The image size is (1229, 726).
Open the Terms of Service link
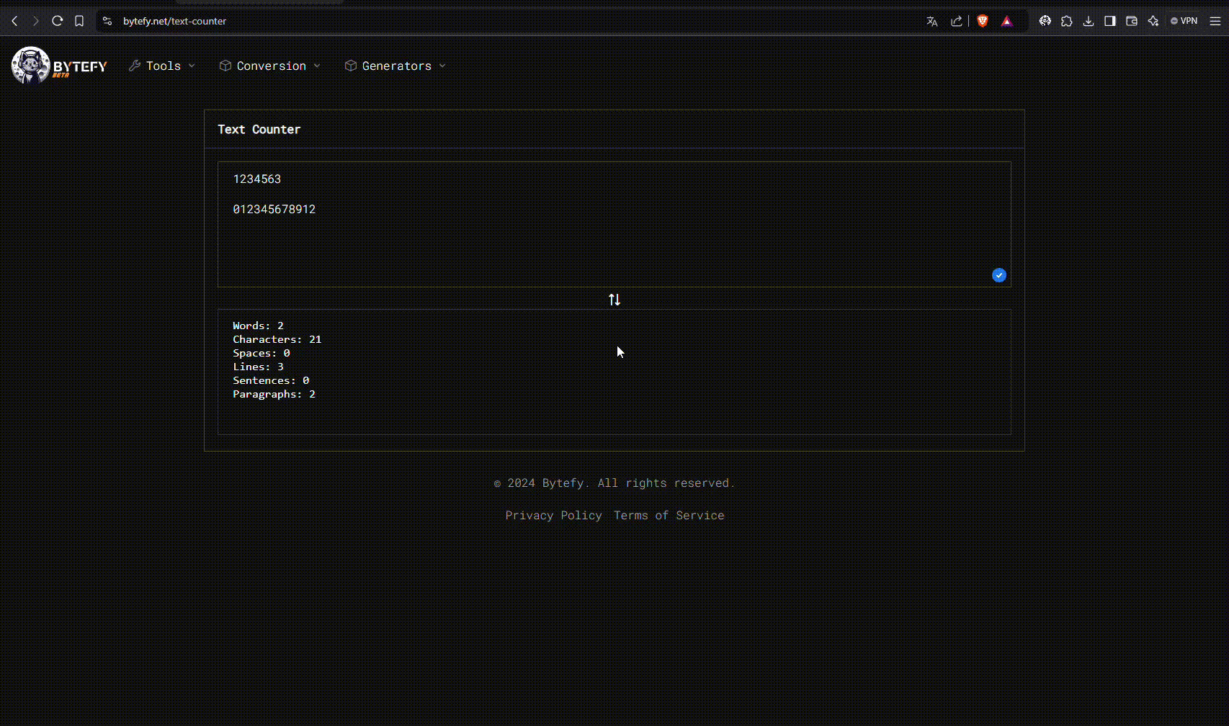(x=669, y=515)
